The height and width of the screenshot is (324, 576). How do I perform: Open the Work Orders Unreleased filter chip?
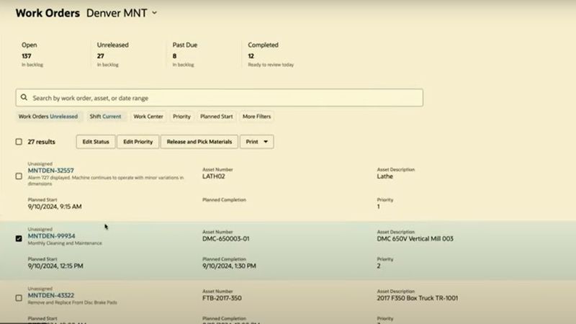pyautogui.click(x=48, y=116)
